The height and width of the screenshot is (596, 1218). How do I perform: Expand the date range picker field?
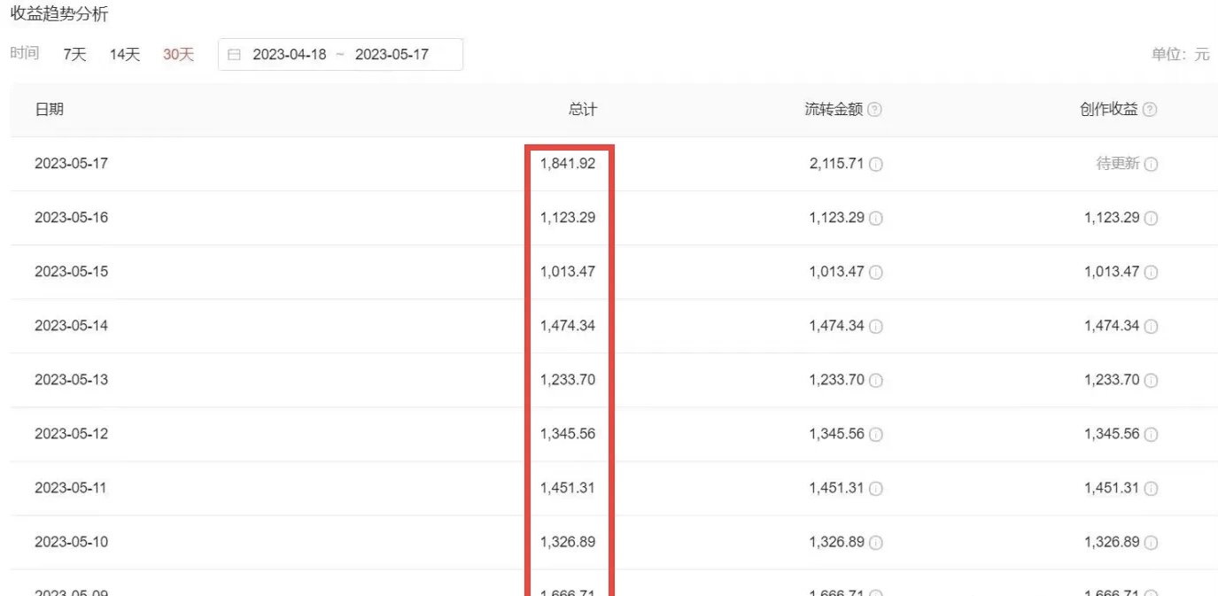pos(341,54)
